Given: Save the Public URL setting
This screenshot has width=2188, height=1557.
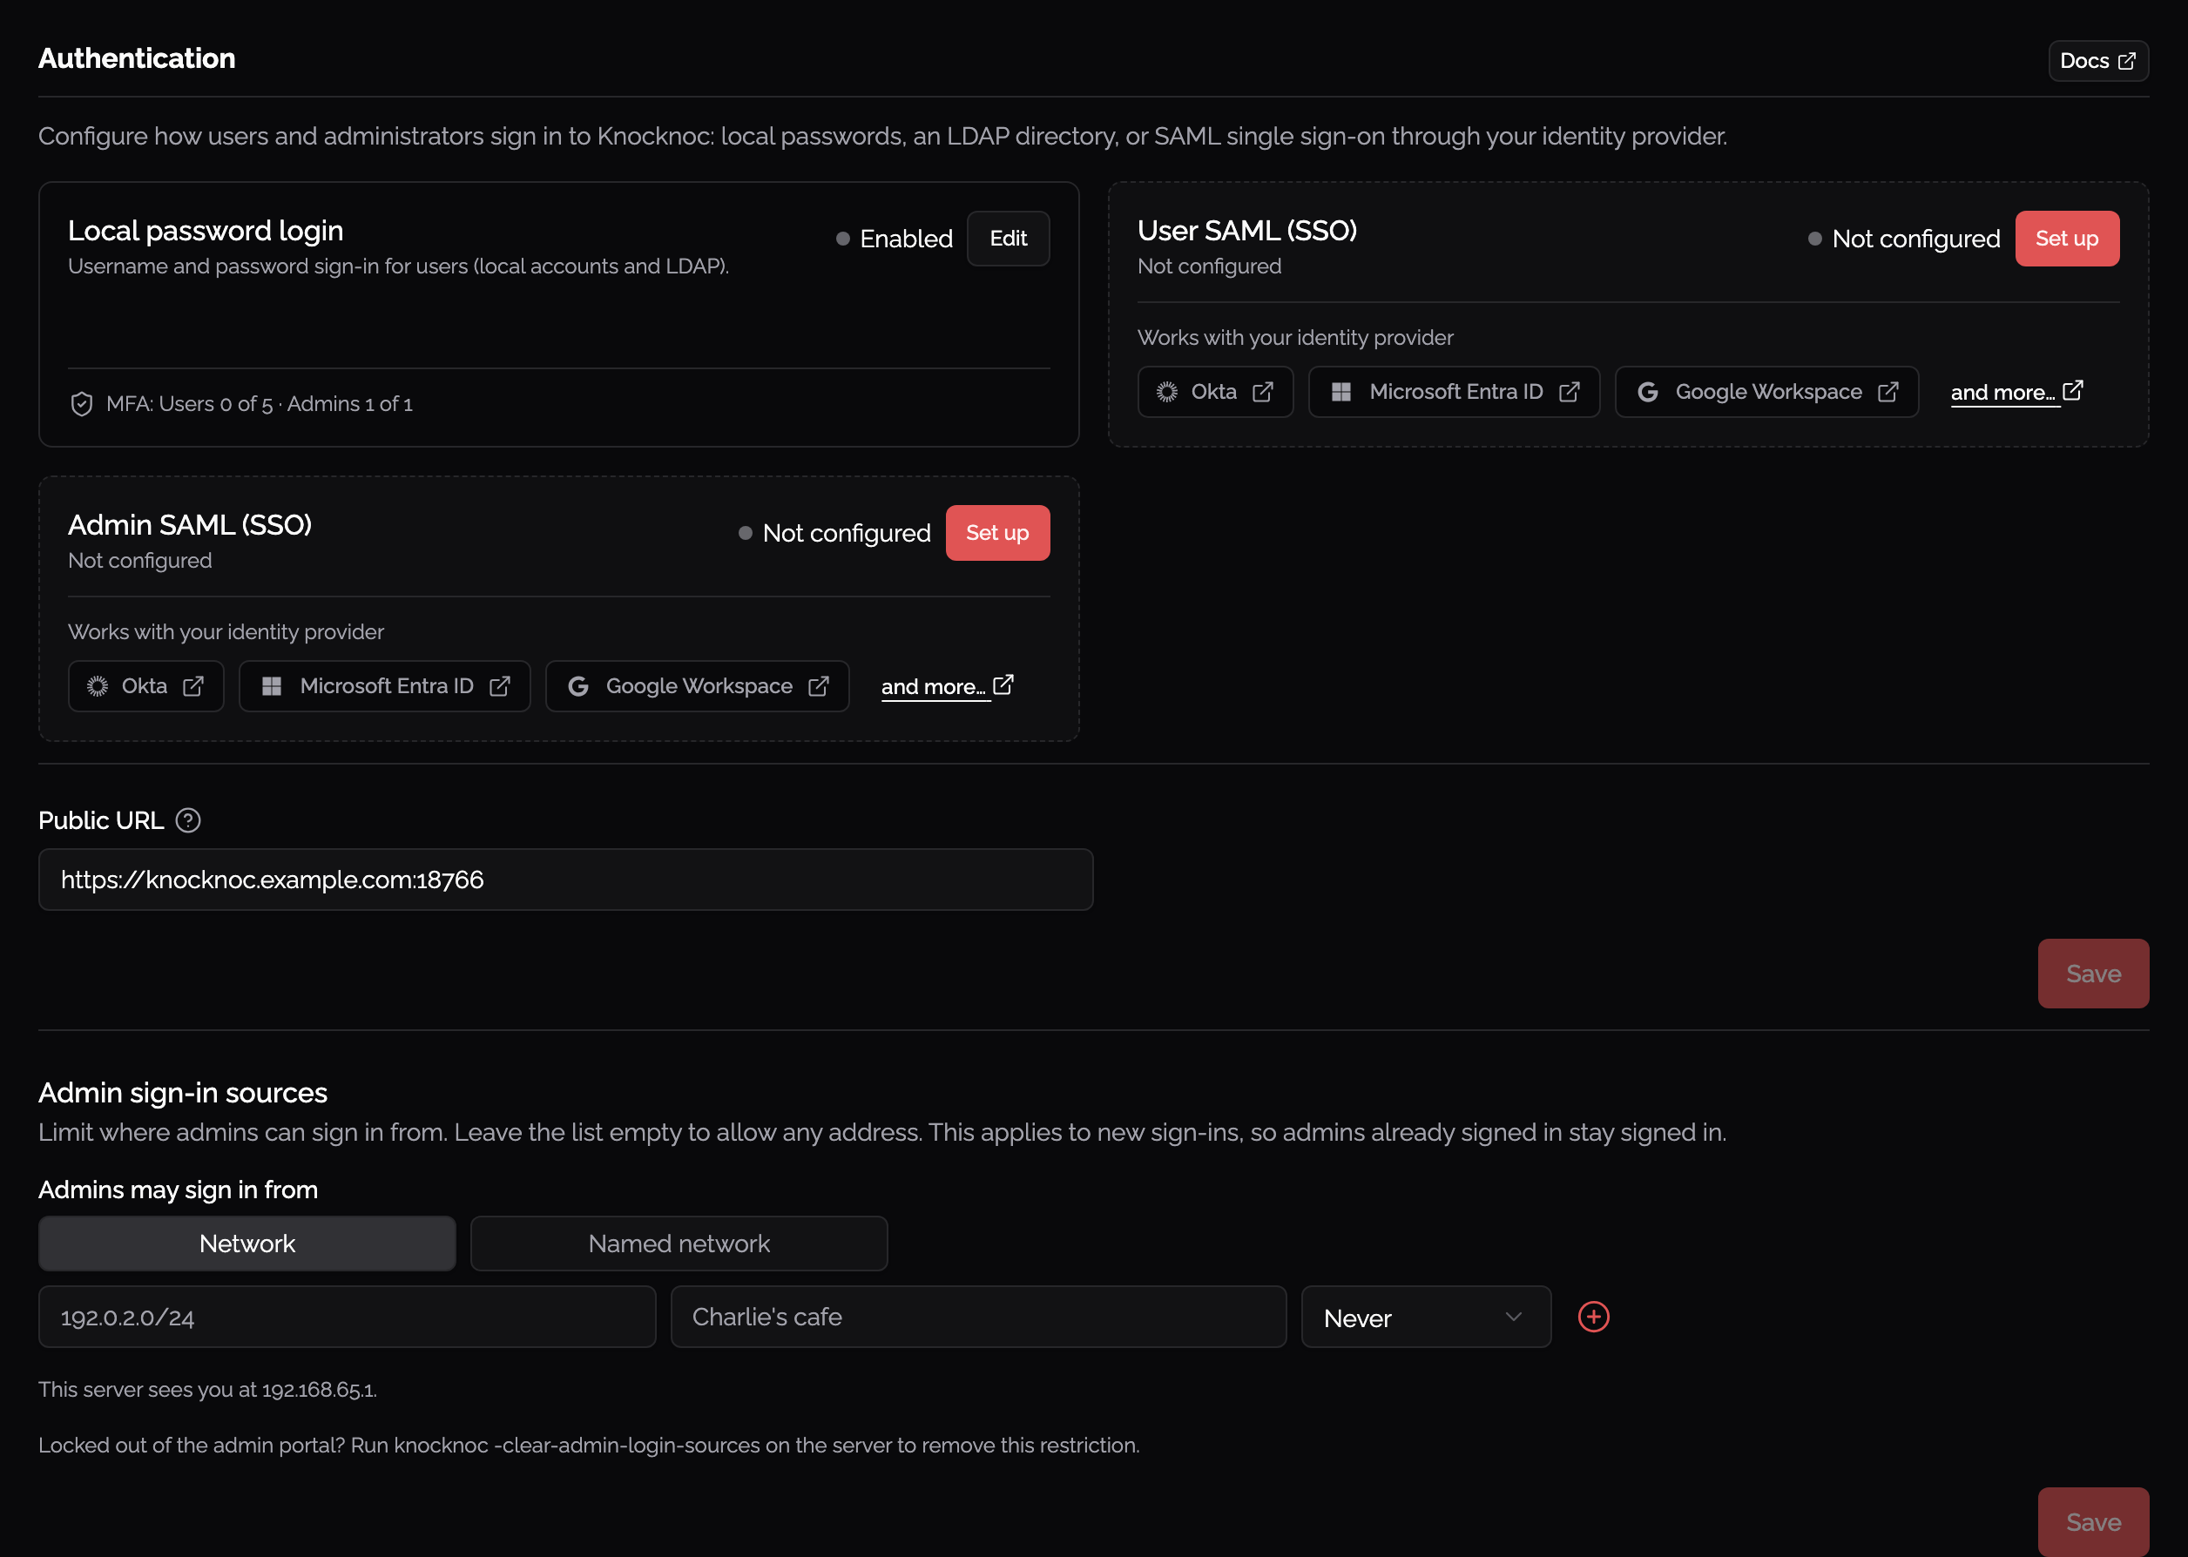Looking at the screenshot, I should tap(2093, 974).
